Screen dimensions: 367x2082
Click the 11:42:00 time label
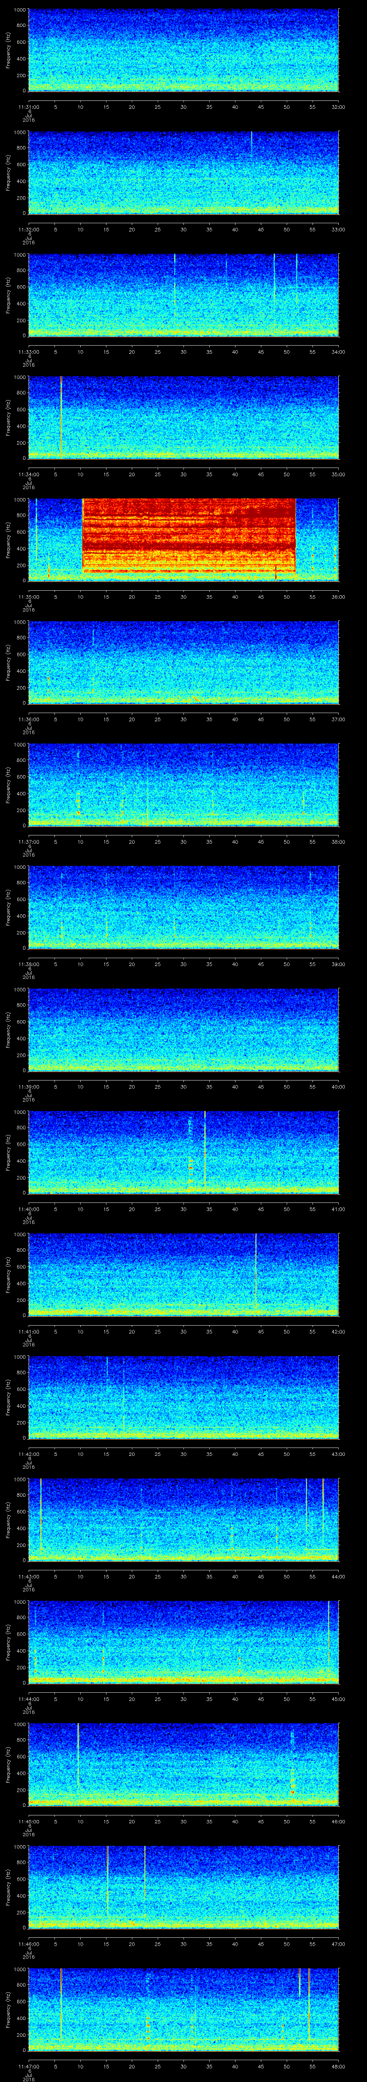pyautogui.click(x=28, y=1454)
